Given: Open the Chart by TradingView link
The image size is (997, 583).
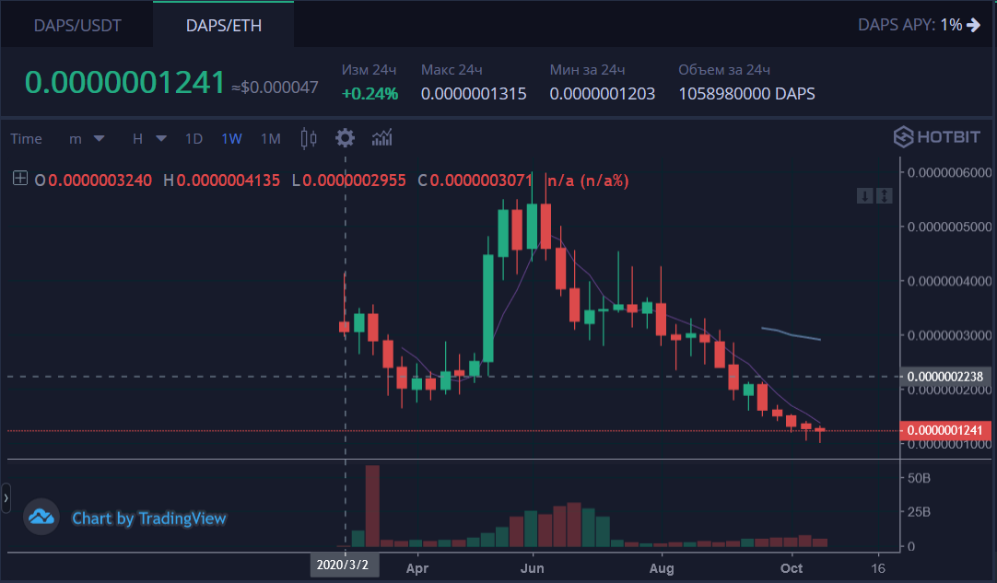Looking at the screenshot, I should coord(148,519).
